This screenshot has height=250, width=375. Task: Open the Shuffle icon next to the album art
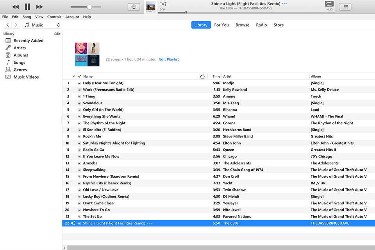coord(163,4)
